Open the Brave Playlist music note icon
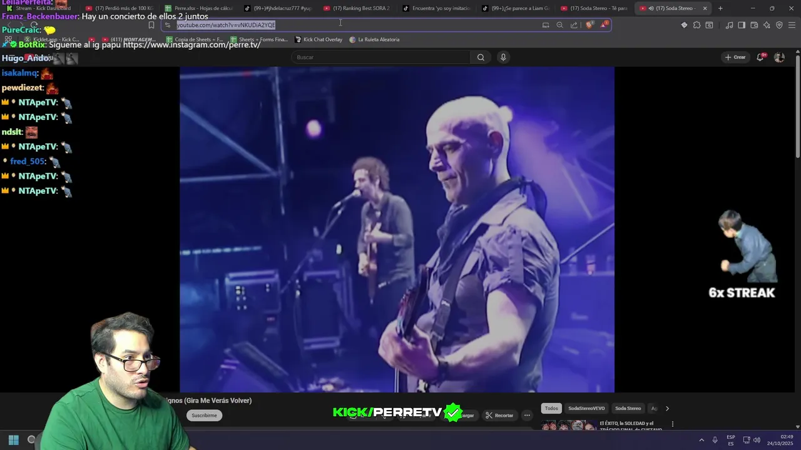The image size is (801, 450). point(729,25)
